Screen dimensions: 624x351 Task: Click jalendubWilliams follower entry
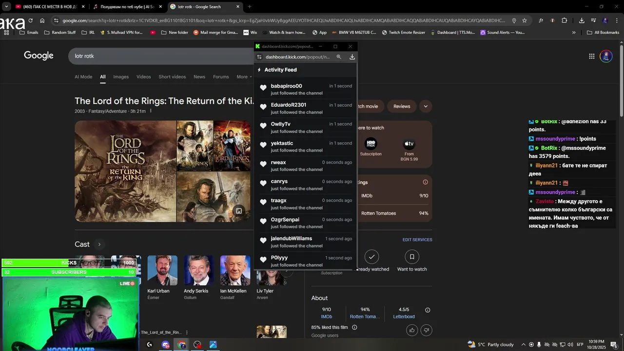coord(305,242)
